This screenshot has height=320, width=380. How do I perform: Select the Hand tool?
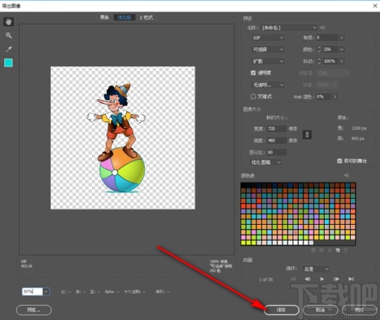click(x=9, y=22)
